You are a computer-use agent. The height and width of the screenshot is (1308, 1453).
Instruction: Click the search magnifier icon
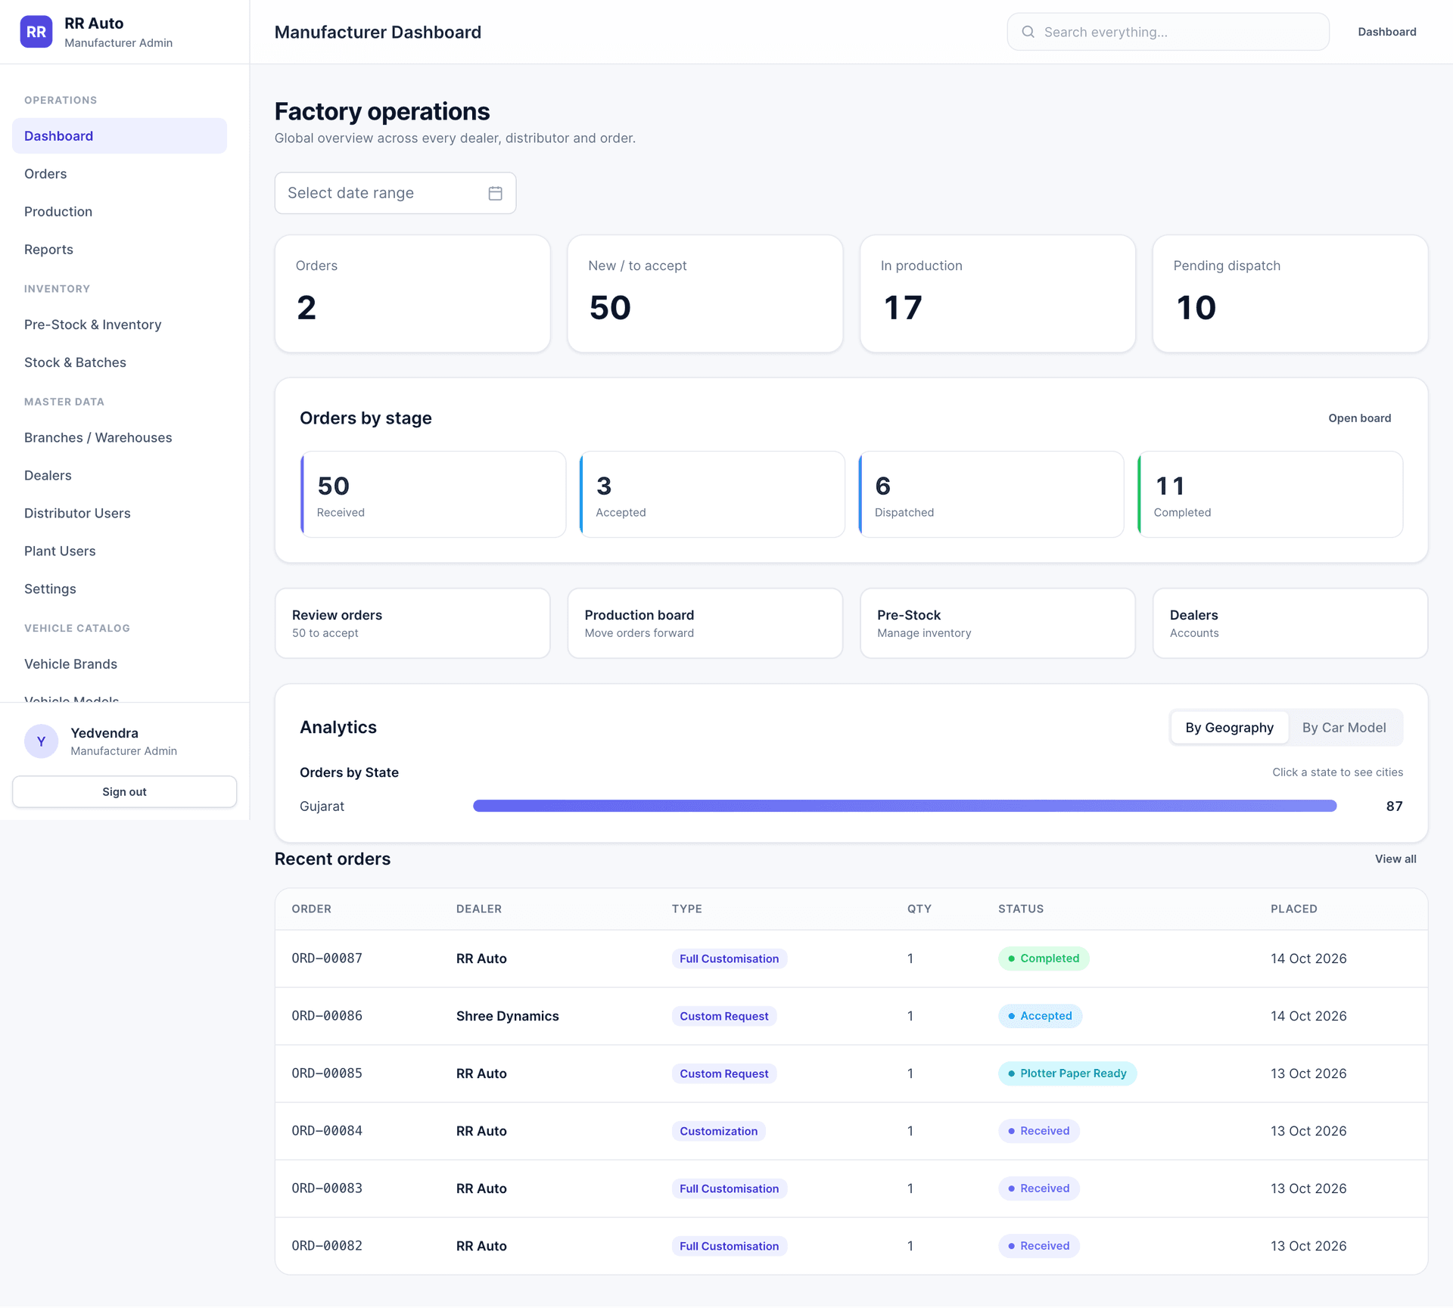click(x=1028, y=32)
